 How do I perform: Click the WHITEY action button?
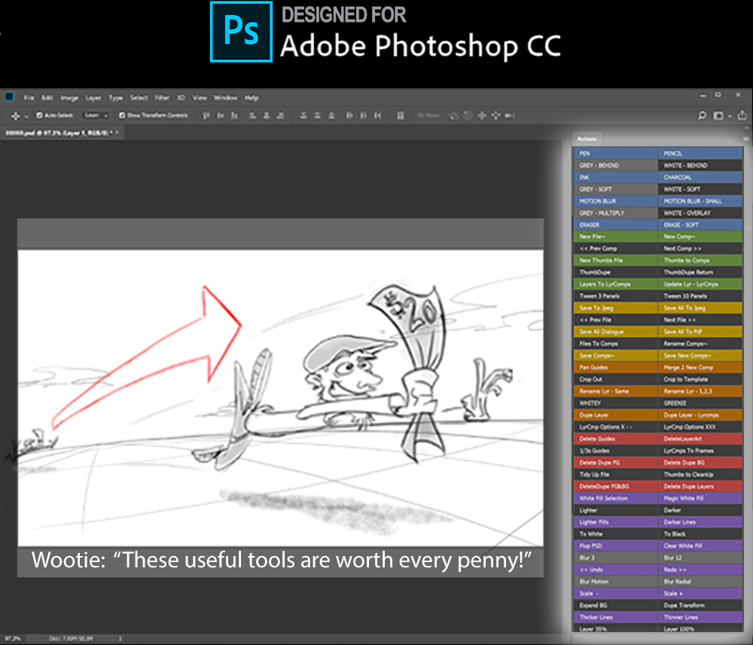point(616,403)
